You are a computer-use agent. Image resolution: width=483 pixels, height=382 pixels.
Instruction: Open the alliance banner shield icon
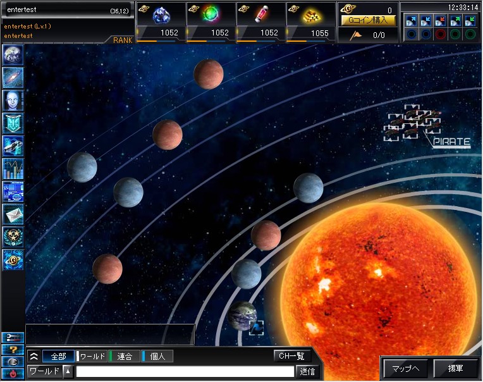point(13,123)
